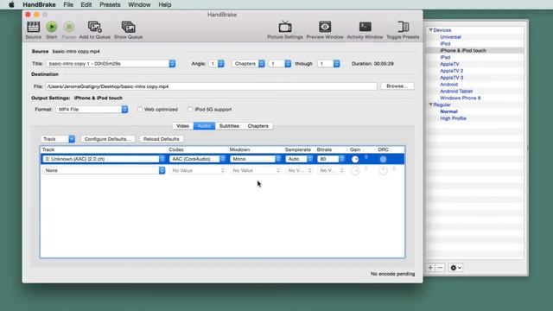The width and height of the screenshot is (553, 311).
Task: Select the iPad preset
Action: [x=445, y=57]
